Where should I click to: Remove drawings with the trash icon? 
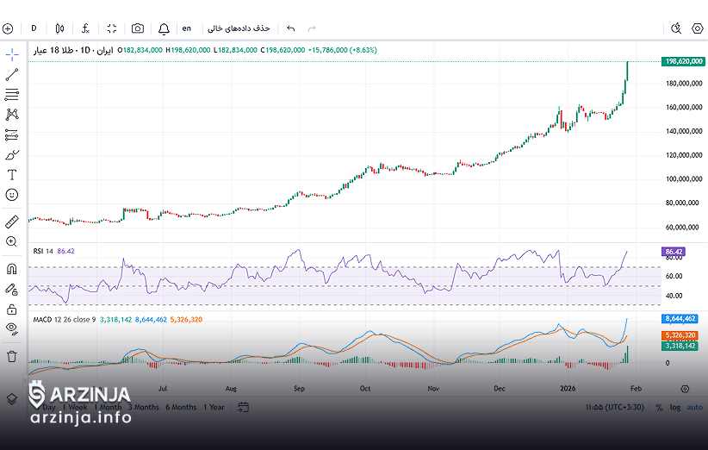tap(12, 355)
